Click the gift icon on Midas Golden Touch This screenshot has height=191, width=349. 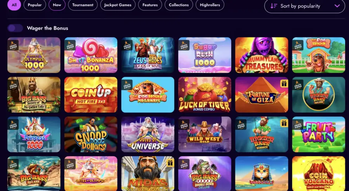170,163
